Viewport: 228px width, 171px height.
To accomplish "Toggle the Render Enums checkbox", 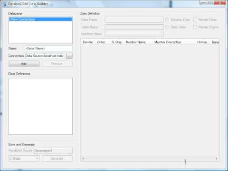I will point(195,27).
